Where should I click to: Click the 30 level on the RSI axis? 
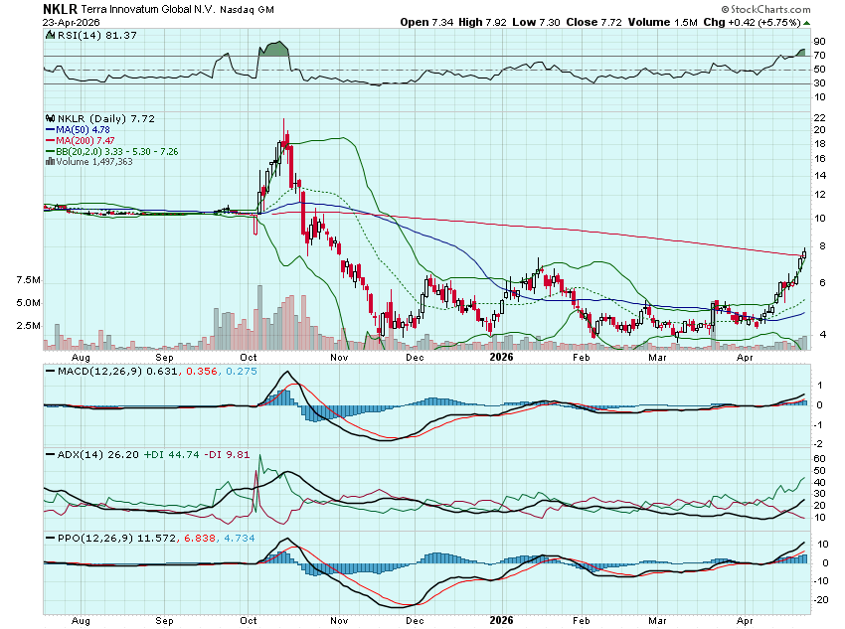(820, 82)
